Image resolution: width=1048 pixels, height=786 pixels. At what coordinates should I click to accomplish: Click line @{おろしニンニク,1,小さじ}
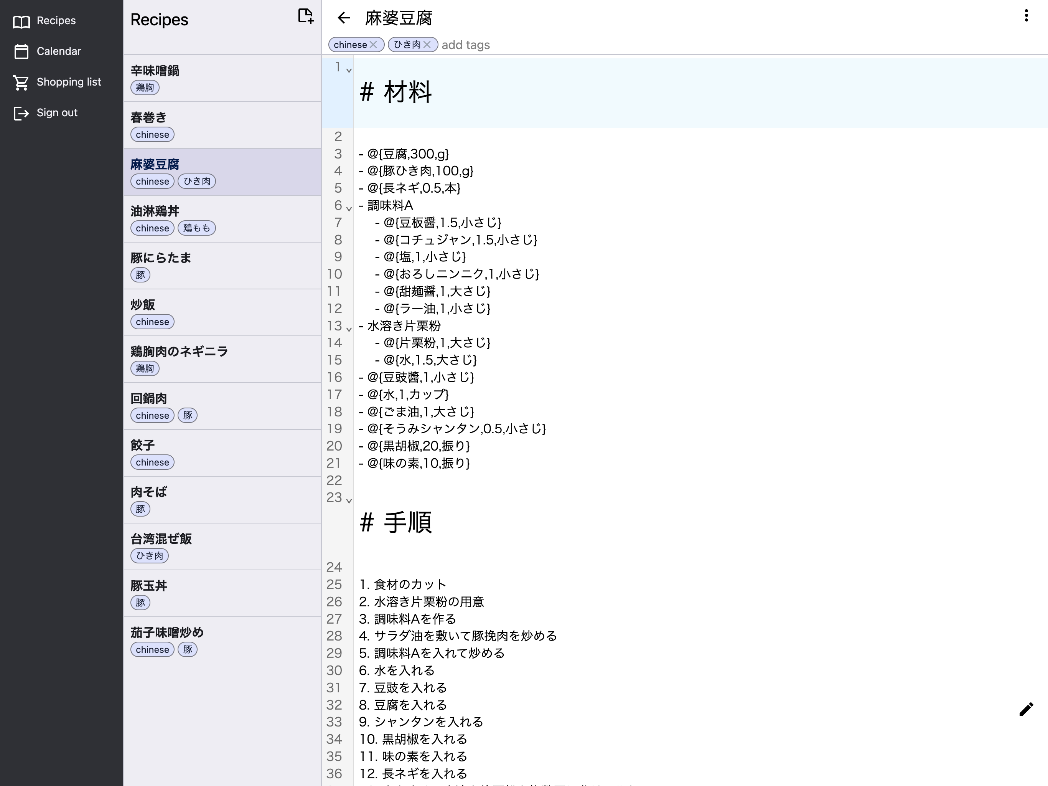[x=457, y=274]
